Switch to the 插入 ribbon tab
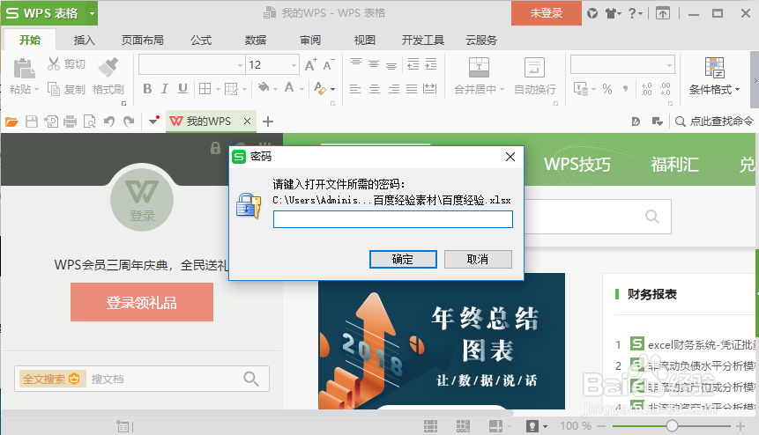The width and height of the screenshot is (759, 435). (x=85, y=41)
